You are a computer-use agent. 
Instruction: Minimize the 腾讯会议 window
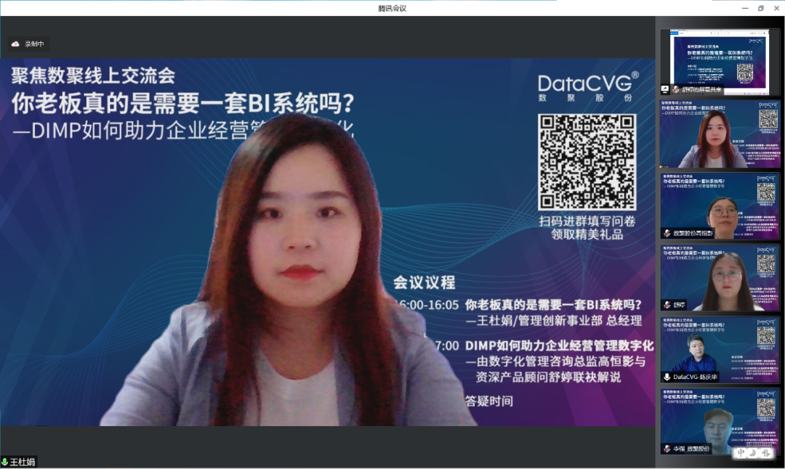pos(745,8)
